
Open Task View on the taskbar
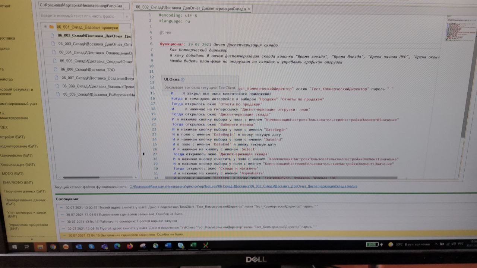pos(27,247)
